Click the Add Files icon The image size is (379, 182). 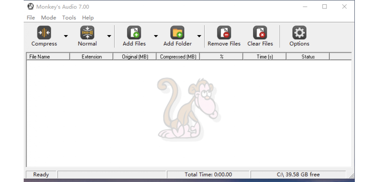pyautogui.click(x=134, y=33)
